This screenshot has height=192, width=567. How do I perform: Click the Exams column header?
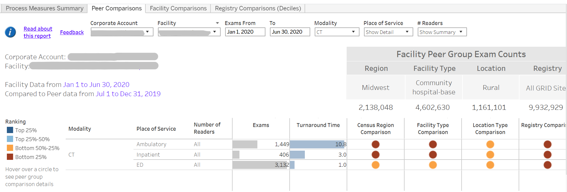[261, 125]
